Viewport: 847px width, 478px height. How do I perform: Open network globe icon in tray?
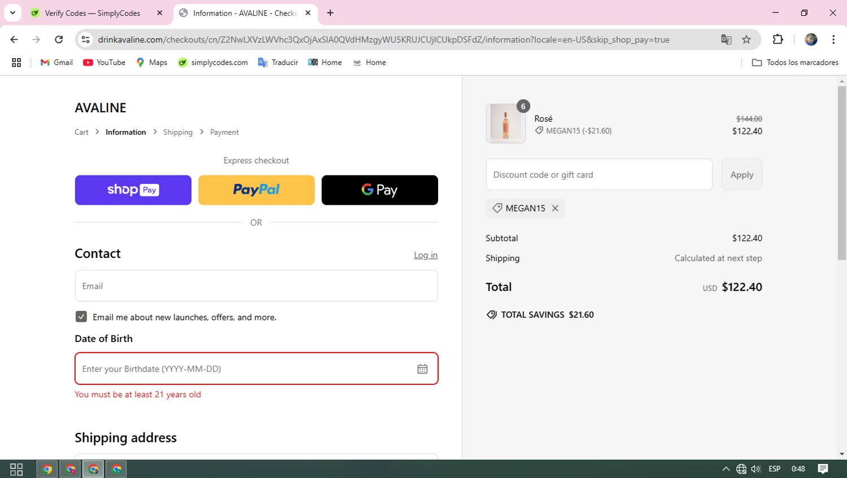coord(741,469)
